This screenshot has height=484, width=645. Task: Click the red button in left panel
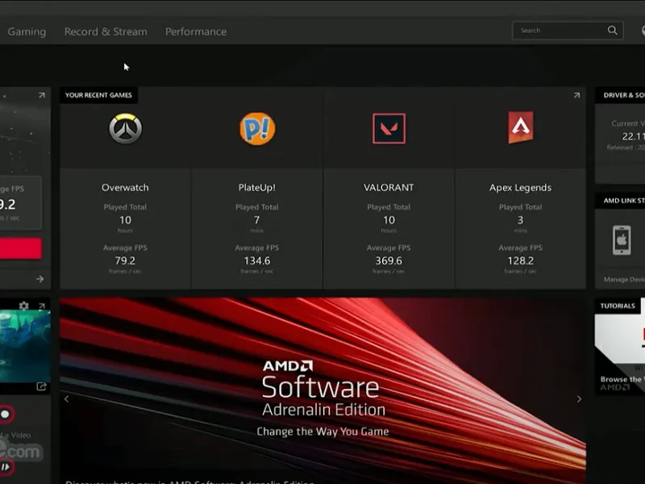[21, 248]
